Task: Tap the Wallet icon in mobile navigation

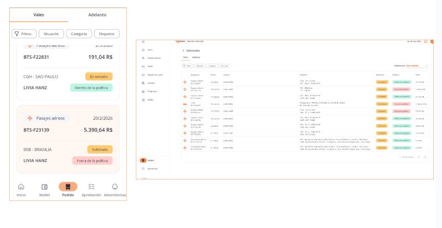Action: click(x=44, y=187)
